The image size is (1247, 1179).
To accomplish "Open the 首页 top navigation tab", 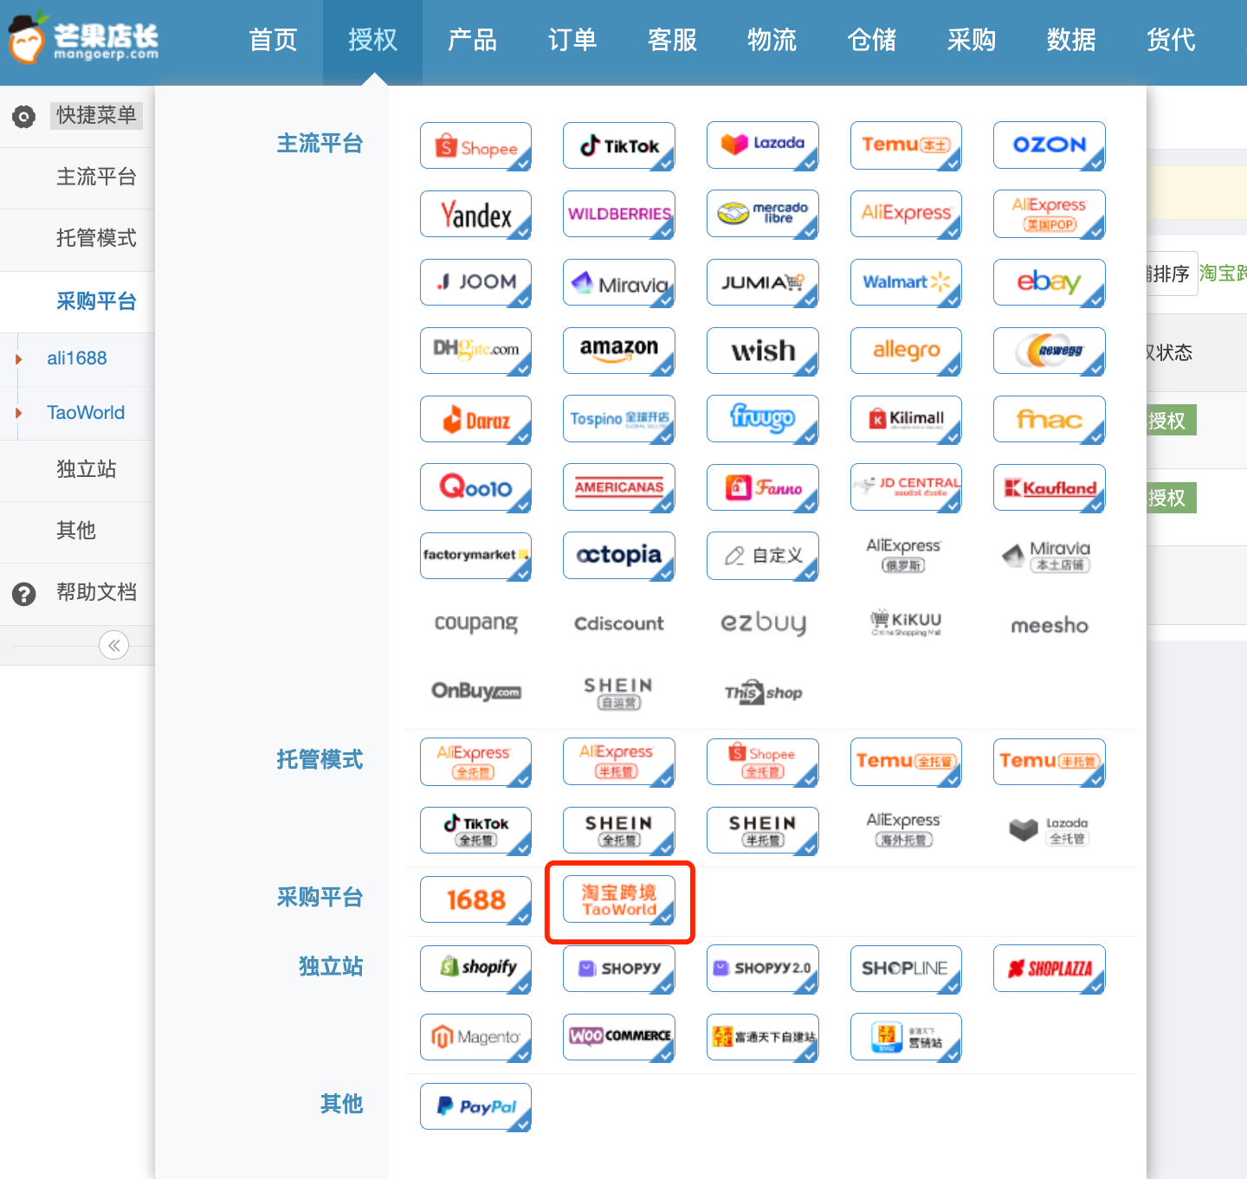I will [273, 40].
